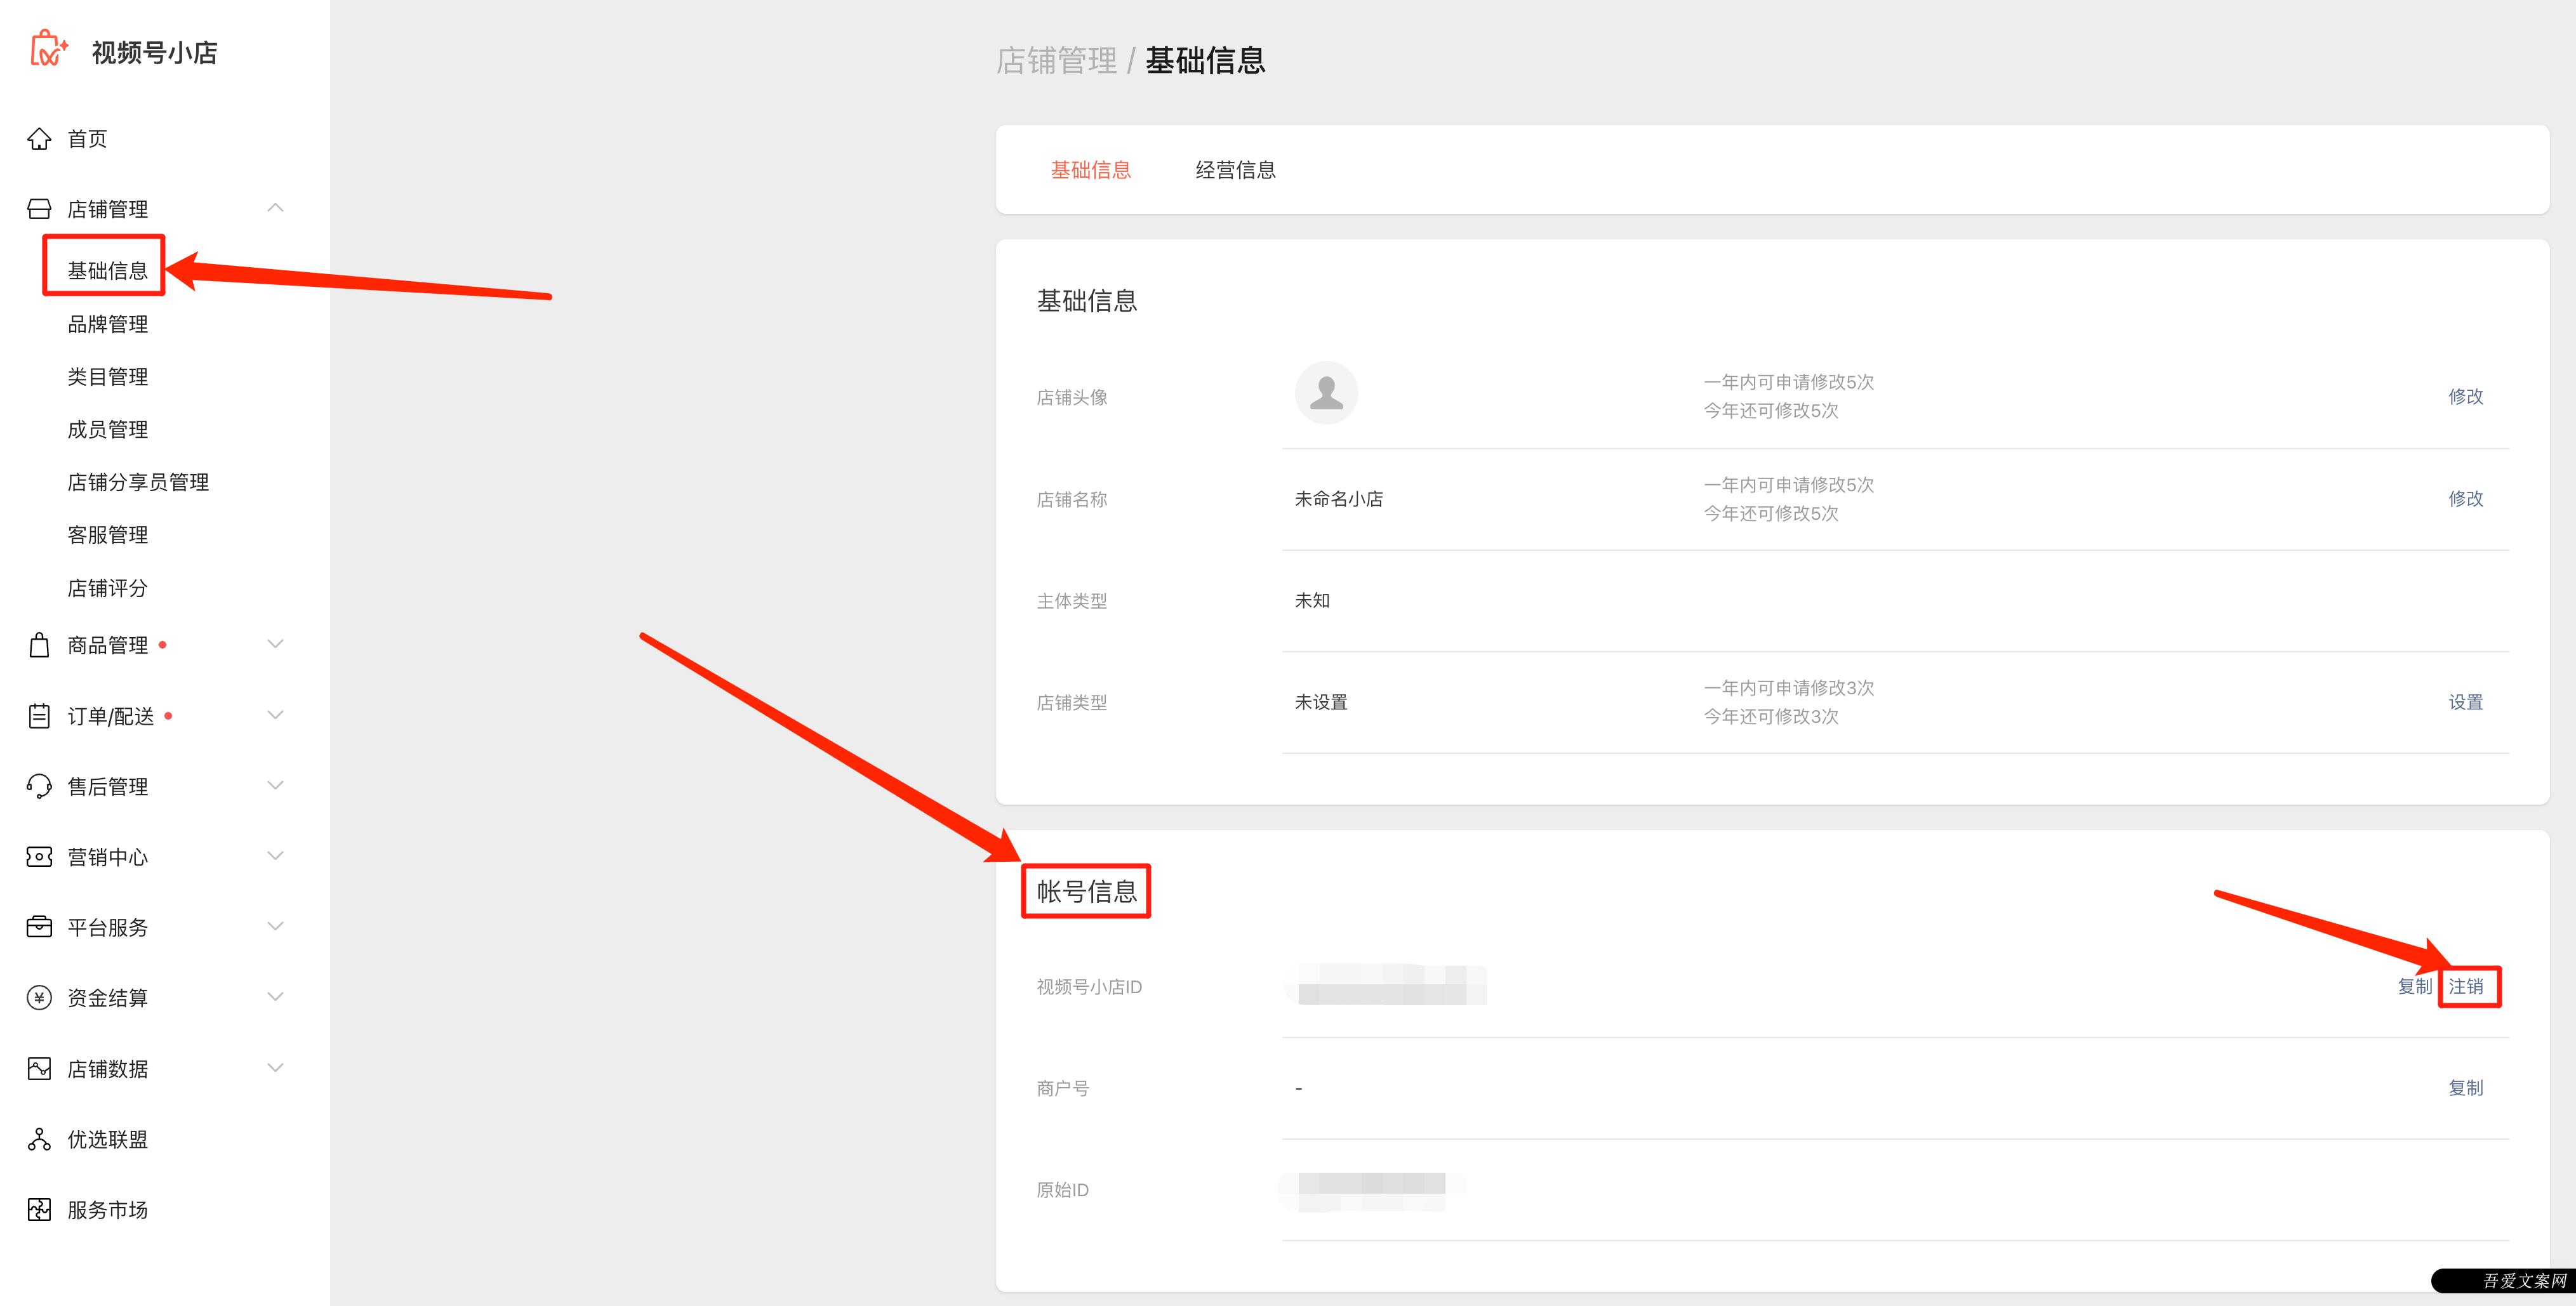Expand the 订单/配送 menu chevron
This screenshot has height=1306, width=2576.
[x=275, y=715]
